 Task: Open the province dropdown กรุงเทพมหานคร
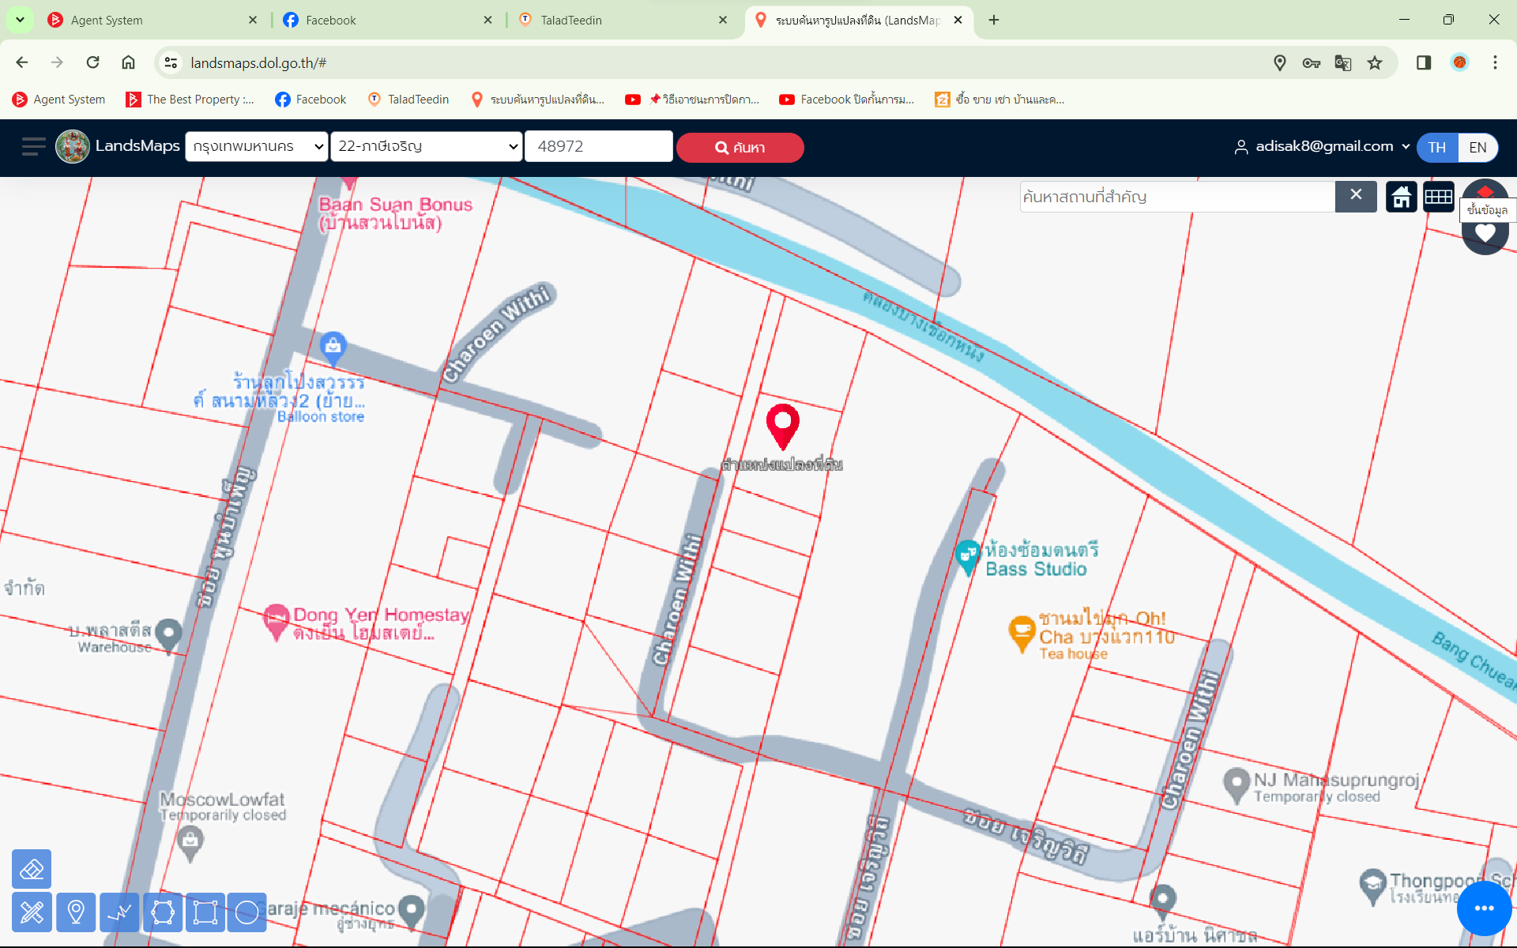(x=256, y=146)
